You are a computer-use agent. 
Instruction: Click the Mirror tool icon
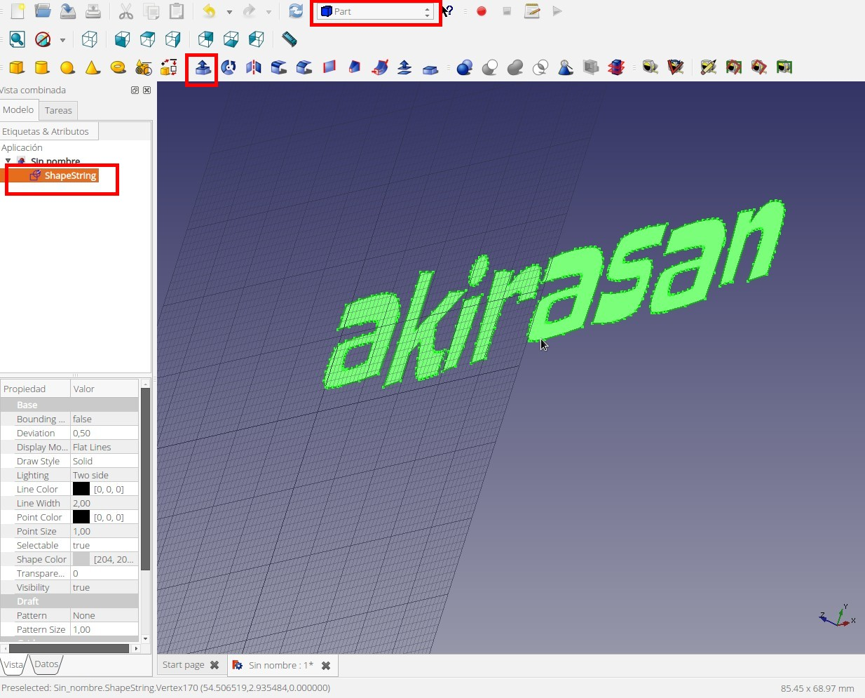(x=253, y=67)
